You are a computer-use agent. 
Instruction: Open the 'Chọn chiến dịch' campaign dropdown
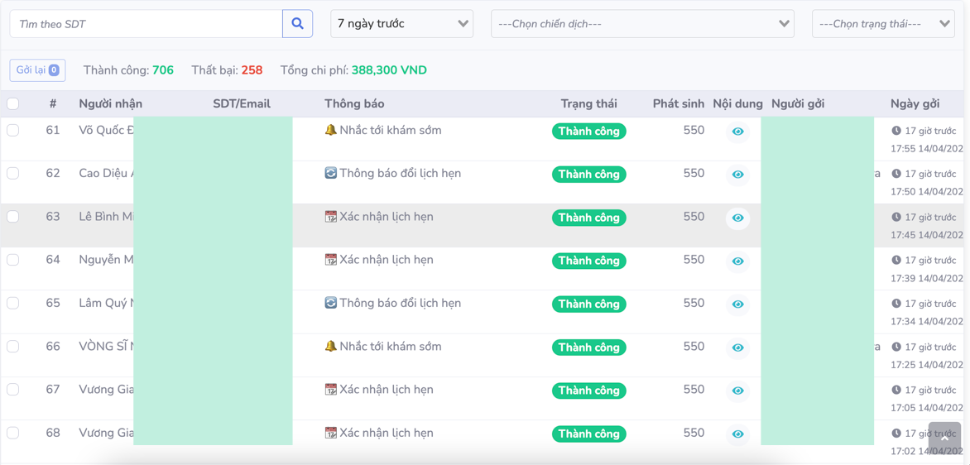643,23
